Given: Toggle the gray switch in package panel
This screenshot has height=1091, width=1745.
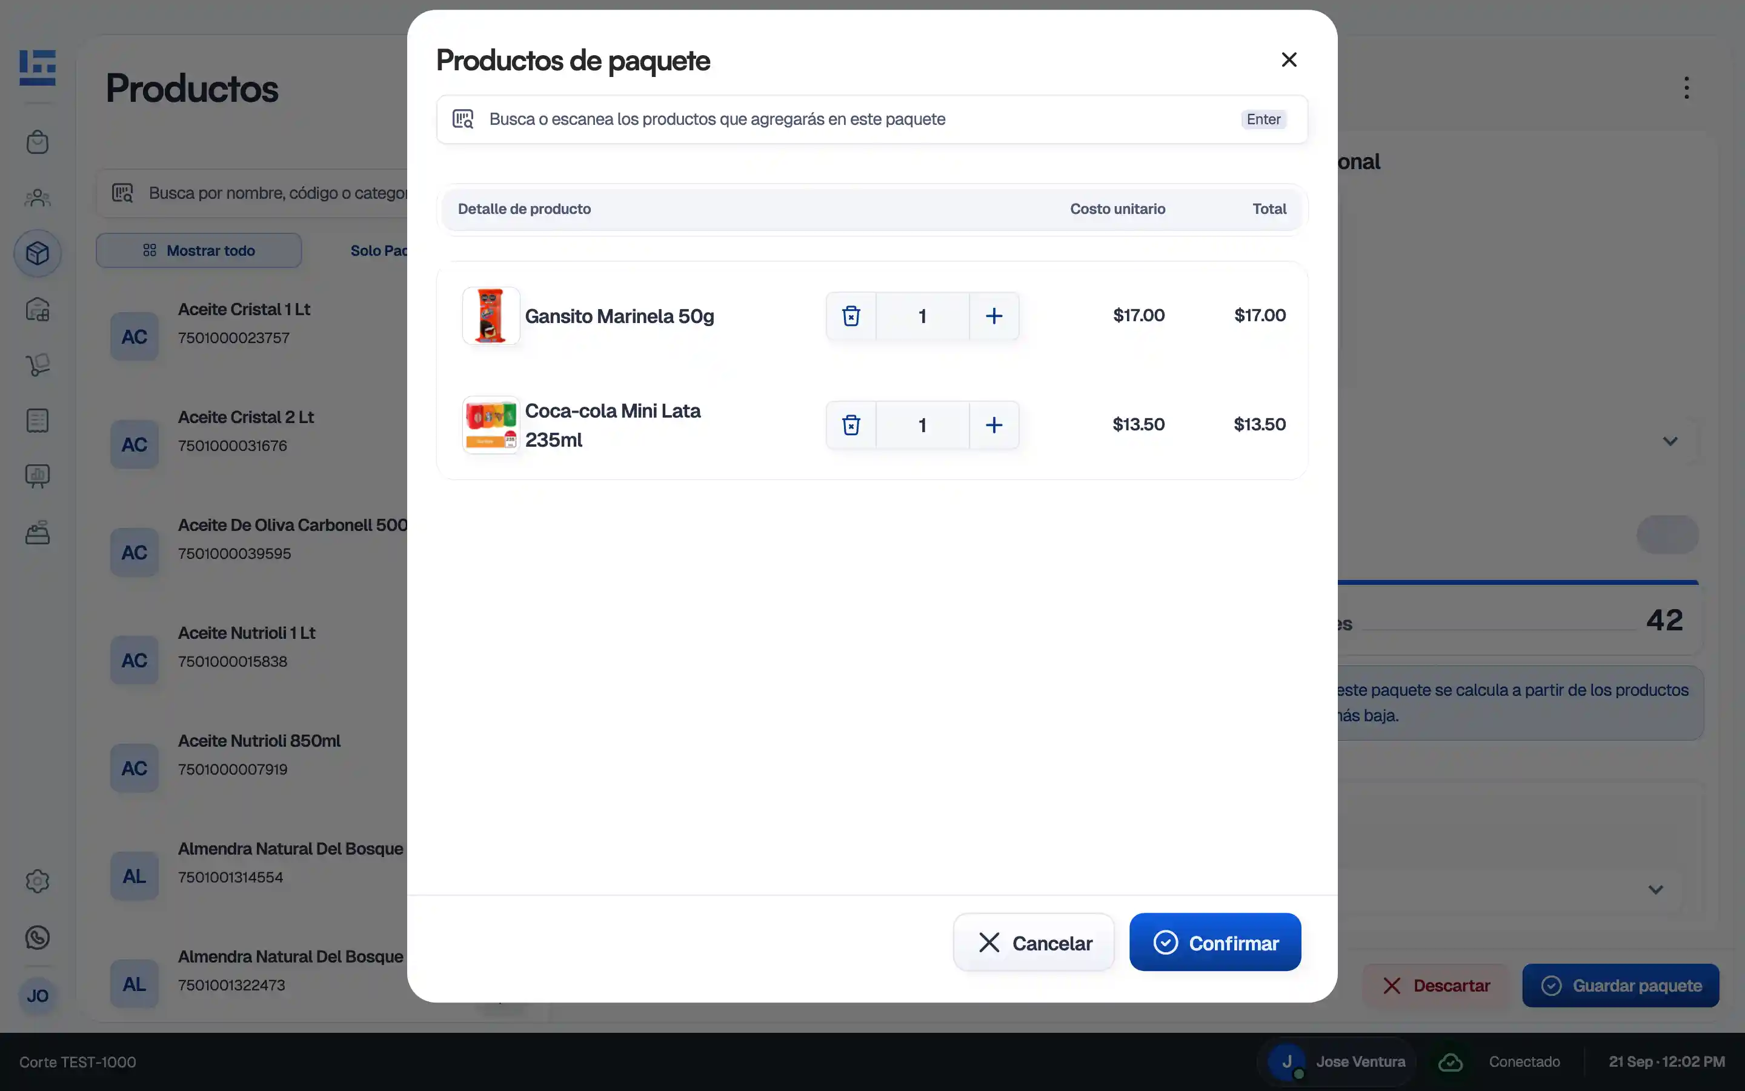Looking at the screenshot, I should pos(1668,535).
